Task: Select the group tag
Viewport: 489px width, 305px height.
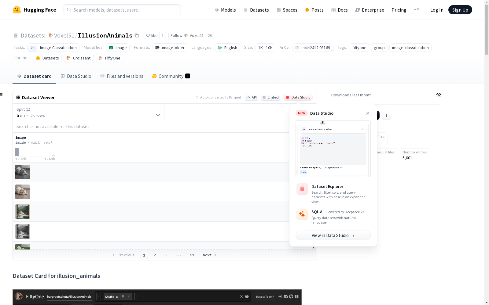Action: pyautogui.click(x=379, y=48)
